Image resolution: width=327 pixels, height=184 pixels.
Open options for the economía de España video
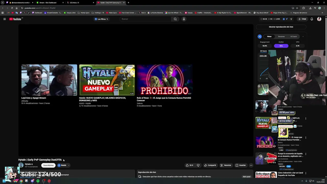[x=306, y=154]
